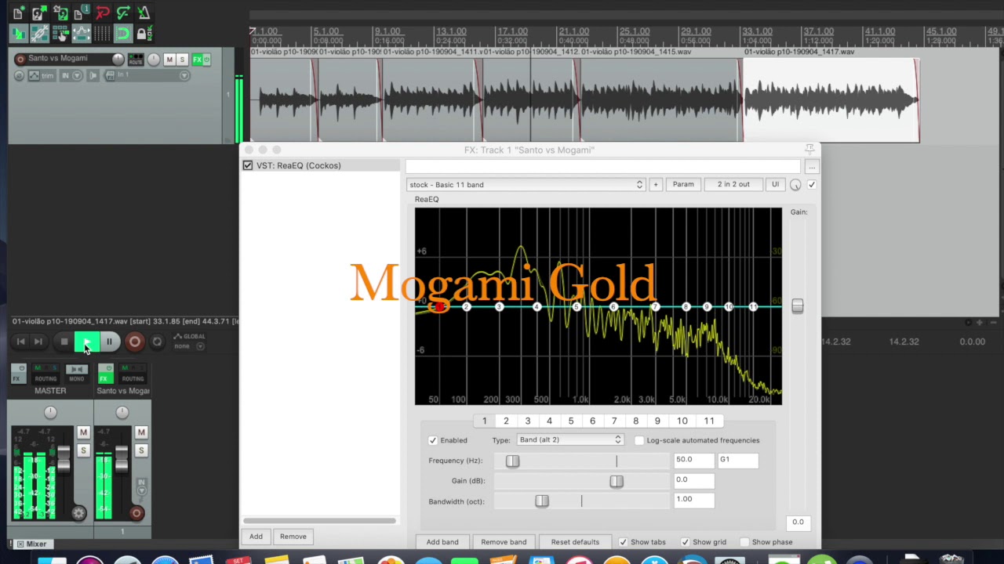Open MASTER ROUTING button in mixer

tap(45, 374)
